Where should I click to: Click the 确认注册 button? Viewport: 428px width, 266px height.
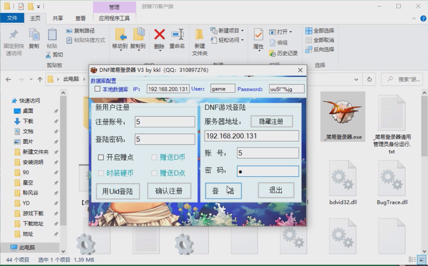click(169, 191)
